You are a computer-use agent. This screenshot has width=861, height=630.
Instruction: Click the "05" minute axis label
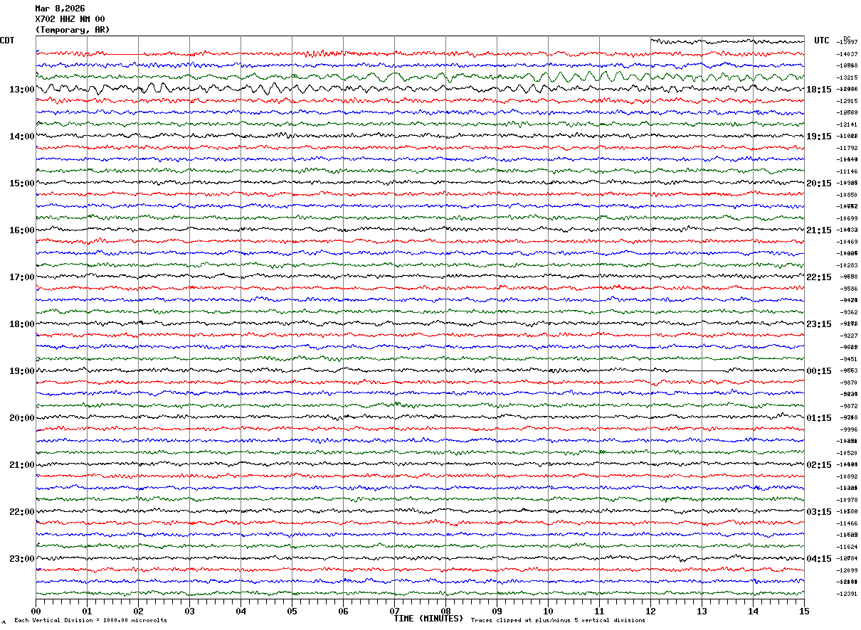click(292, 611)
